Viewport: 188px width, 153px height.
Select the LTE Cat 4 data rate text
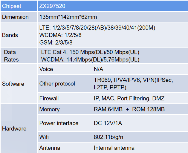click(x=90, y=52)
